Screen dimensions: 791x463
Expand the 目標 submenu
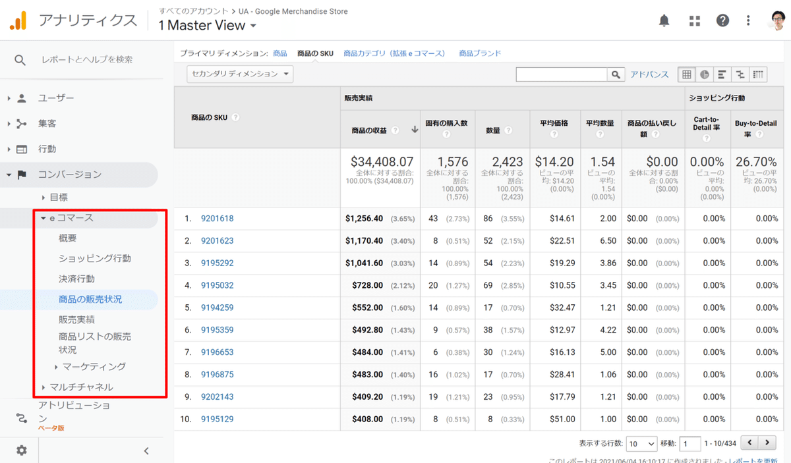(x=44, y=197)
